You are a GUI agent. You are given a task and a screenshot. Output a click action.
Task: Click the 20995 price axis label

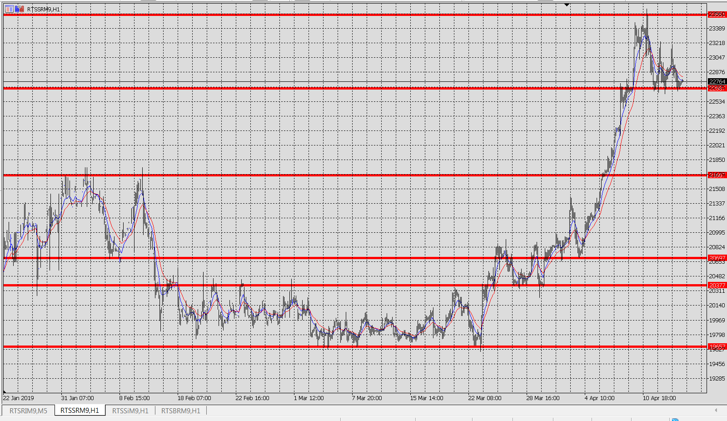tap(717, 233)
